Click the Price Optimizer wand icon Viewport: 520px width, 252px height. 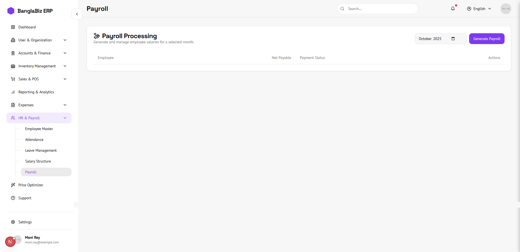point(13,185)
